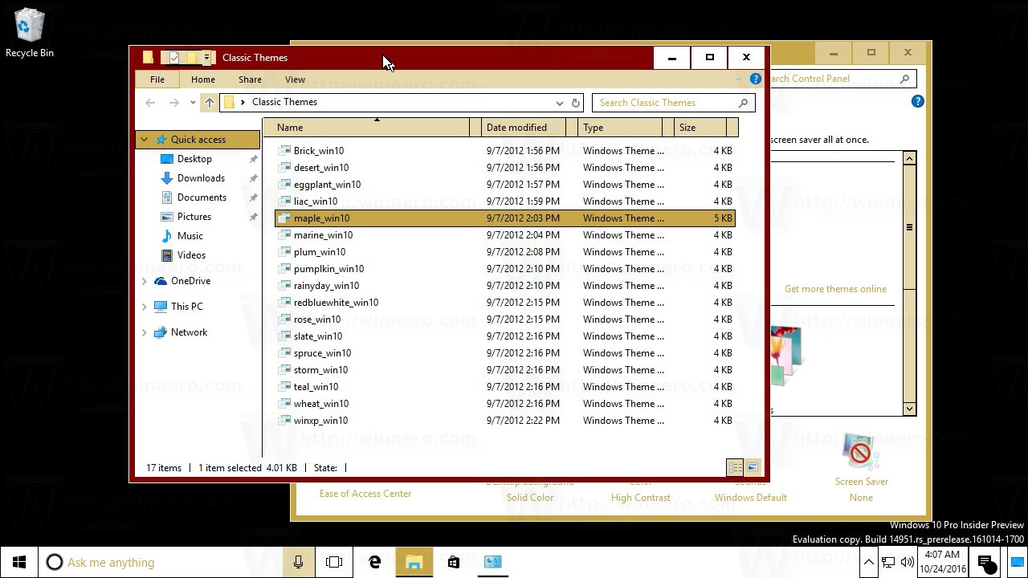
Task: Switch to the Share ribbon tab
Action: tap(250, 79)
